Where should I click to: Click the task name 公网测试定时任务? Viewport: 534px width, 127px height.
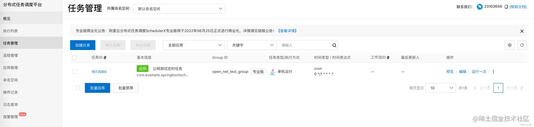point(167,69)
